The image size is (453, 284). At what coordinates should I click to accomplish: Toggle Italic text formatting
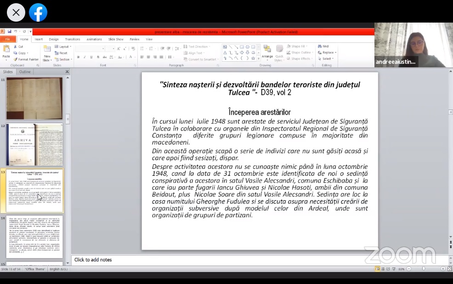pyautogui.click(x=85, y=57)
